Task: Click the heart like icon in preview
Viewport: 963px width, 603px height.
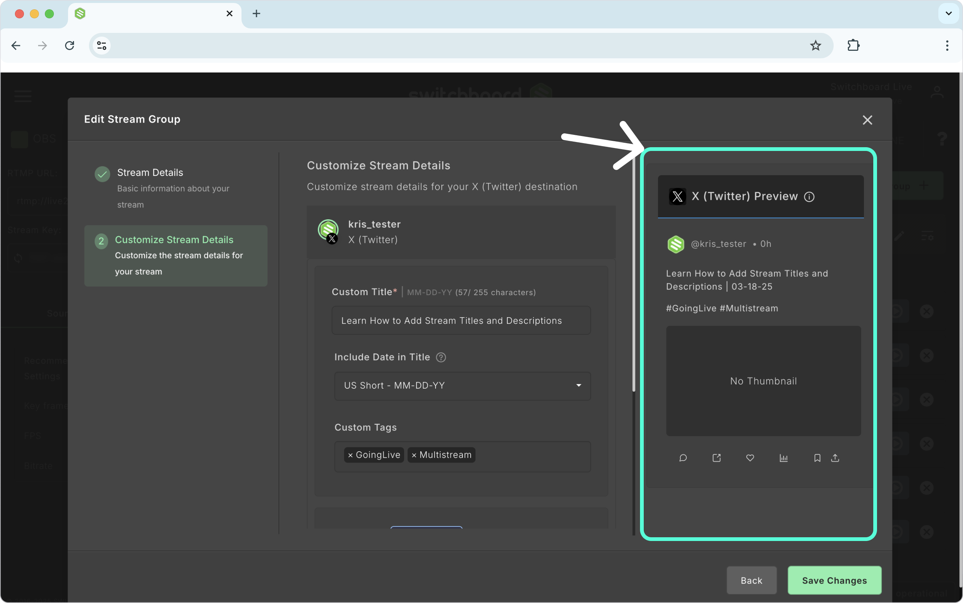Action: 750,458
